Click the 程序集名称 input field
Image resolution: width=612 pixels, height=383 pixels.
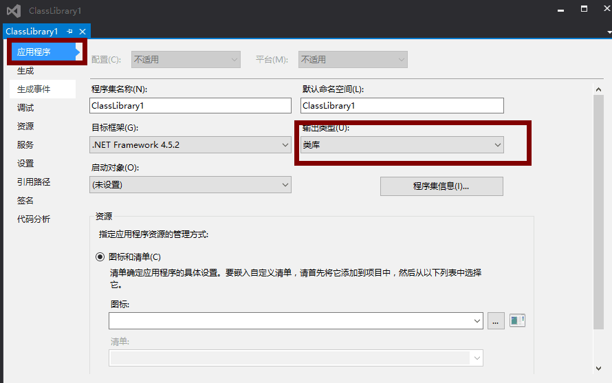190,106
